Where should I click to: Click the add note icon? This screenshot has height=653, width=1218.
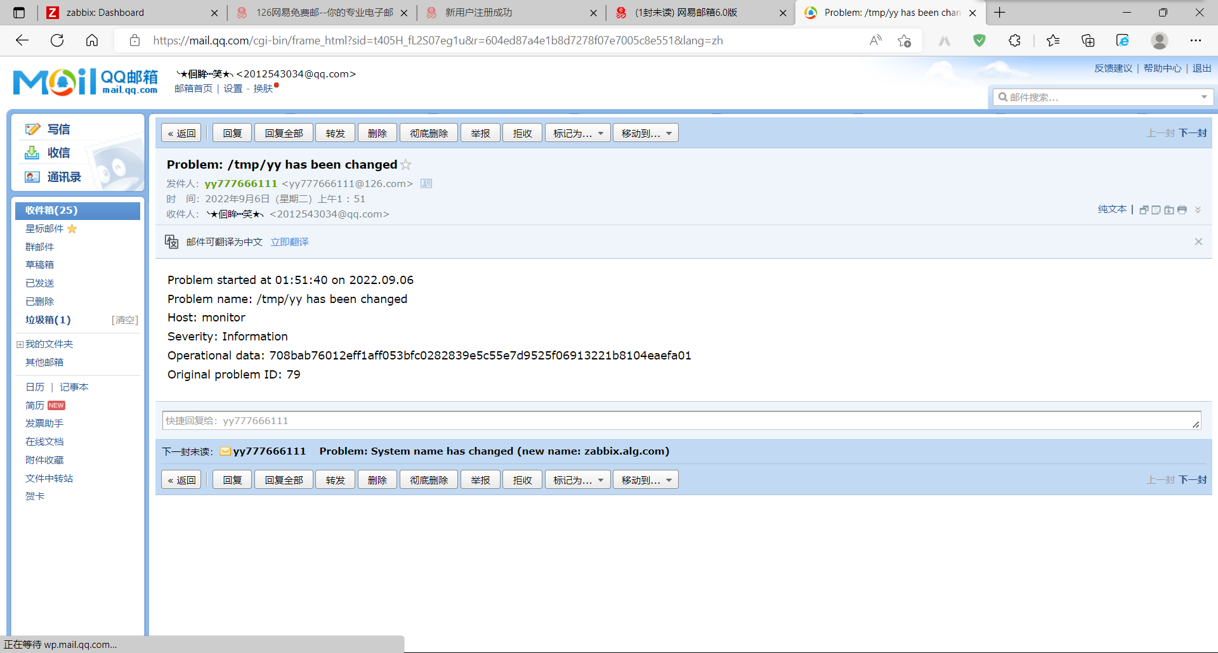[1156, 210]
